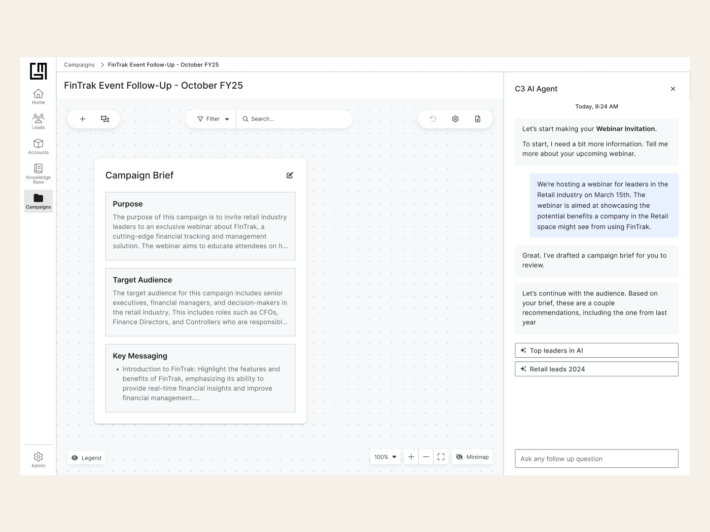Open canvas settings gear icon

pyautogui.click(x=455, y=119)
